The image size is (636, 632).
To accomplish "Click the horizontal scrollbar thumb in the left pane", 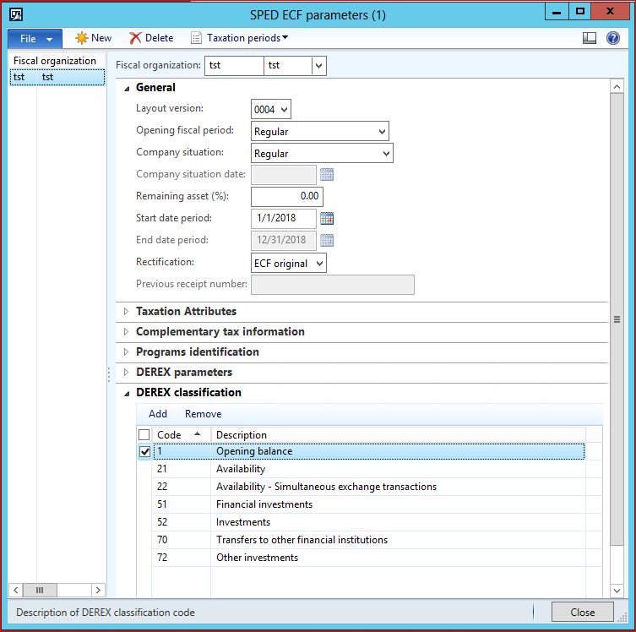I will tap(40, 590).
